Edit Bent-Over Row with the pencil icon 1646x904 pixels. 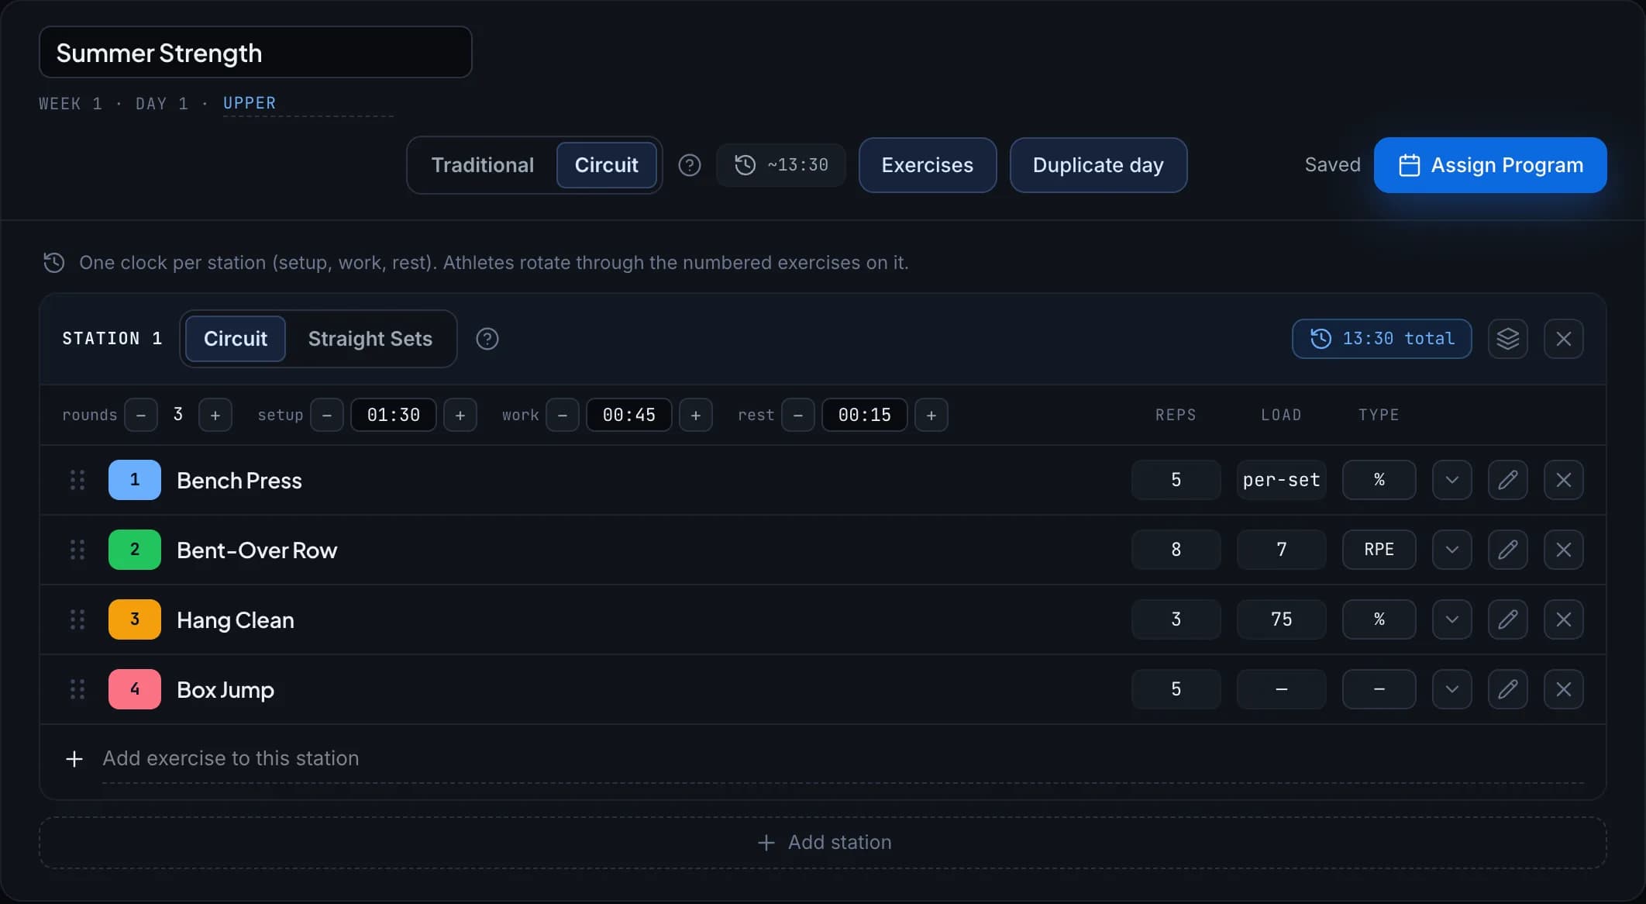tap(1507, 550)
